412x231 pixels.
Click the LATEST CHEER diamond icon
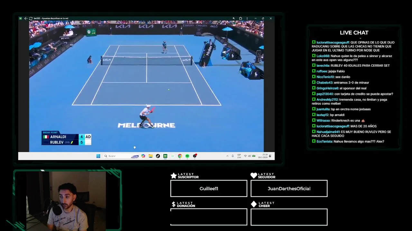click(x=254, y=204)
